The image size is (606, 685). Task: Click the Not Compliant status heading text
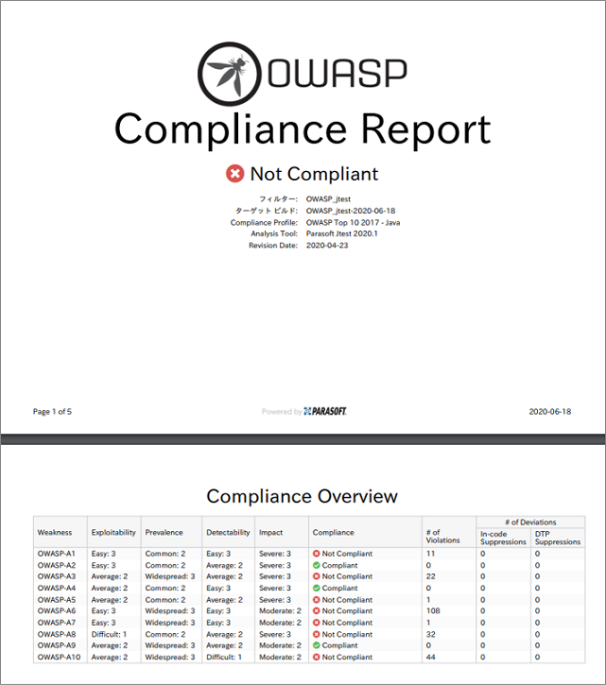tap(314, 174)
